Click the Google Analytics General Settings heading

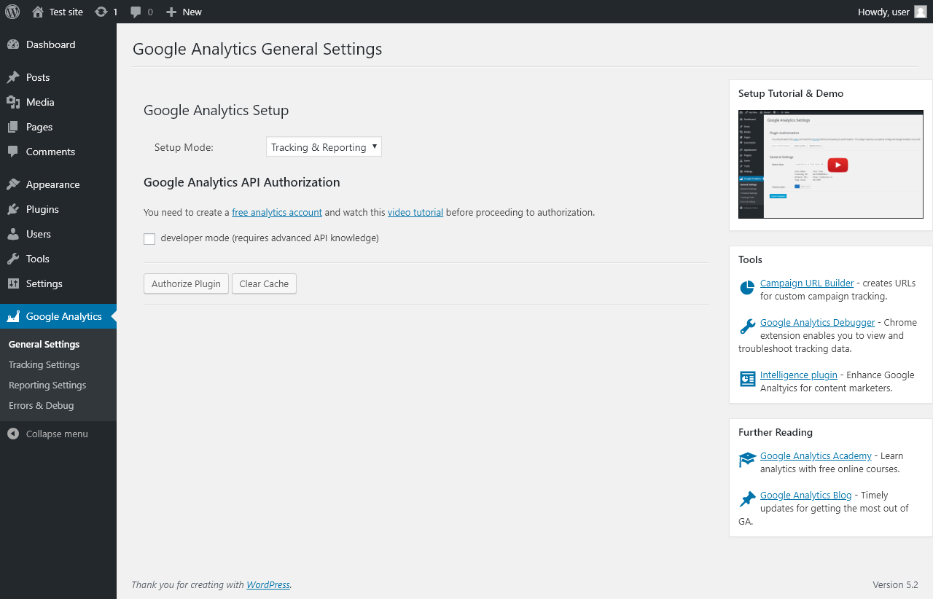(257, 49)
